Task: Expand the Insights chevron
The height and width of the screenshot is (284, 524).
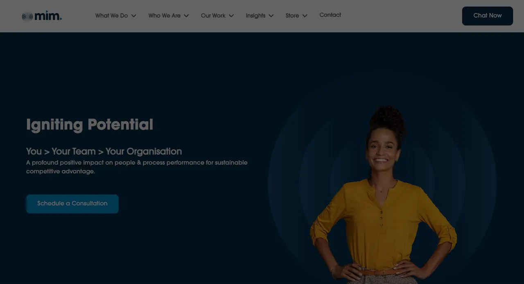Action: tap(271, 16)
